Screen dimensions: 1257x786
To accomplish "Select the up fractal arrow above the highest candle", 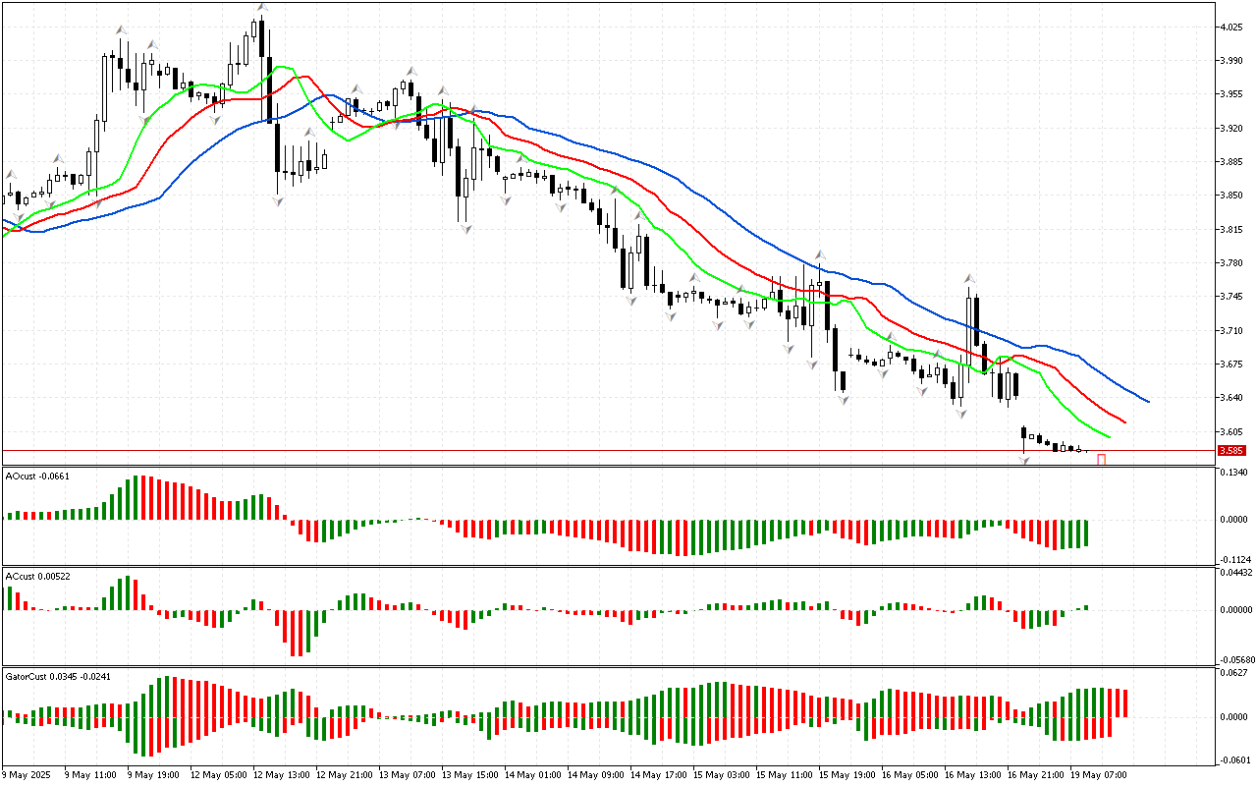I will click(261, 8).
